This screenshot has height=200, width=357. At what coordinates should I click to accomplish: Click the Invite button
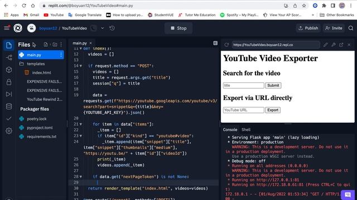[x=334, y=28]
